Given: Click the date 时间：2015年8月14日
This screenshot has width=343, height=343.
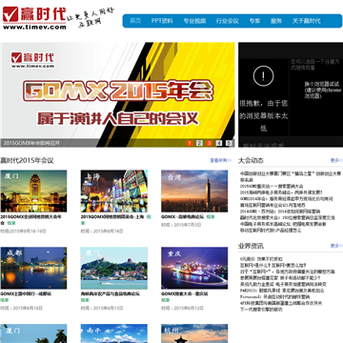Looking at the screenshot, I should point(102,232).
